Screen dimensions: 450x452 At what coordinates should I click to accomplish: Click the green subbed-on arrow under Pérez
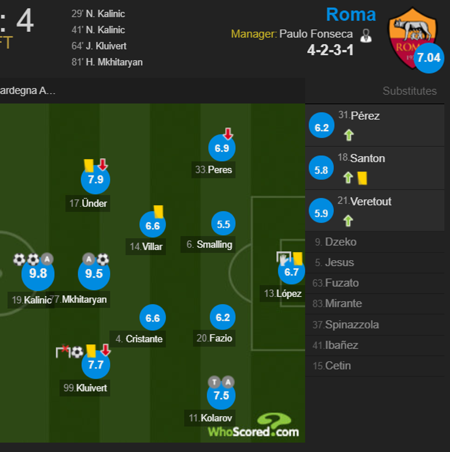pyautogui.click(x=349, y=134)
